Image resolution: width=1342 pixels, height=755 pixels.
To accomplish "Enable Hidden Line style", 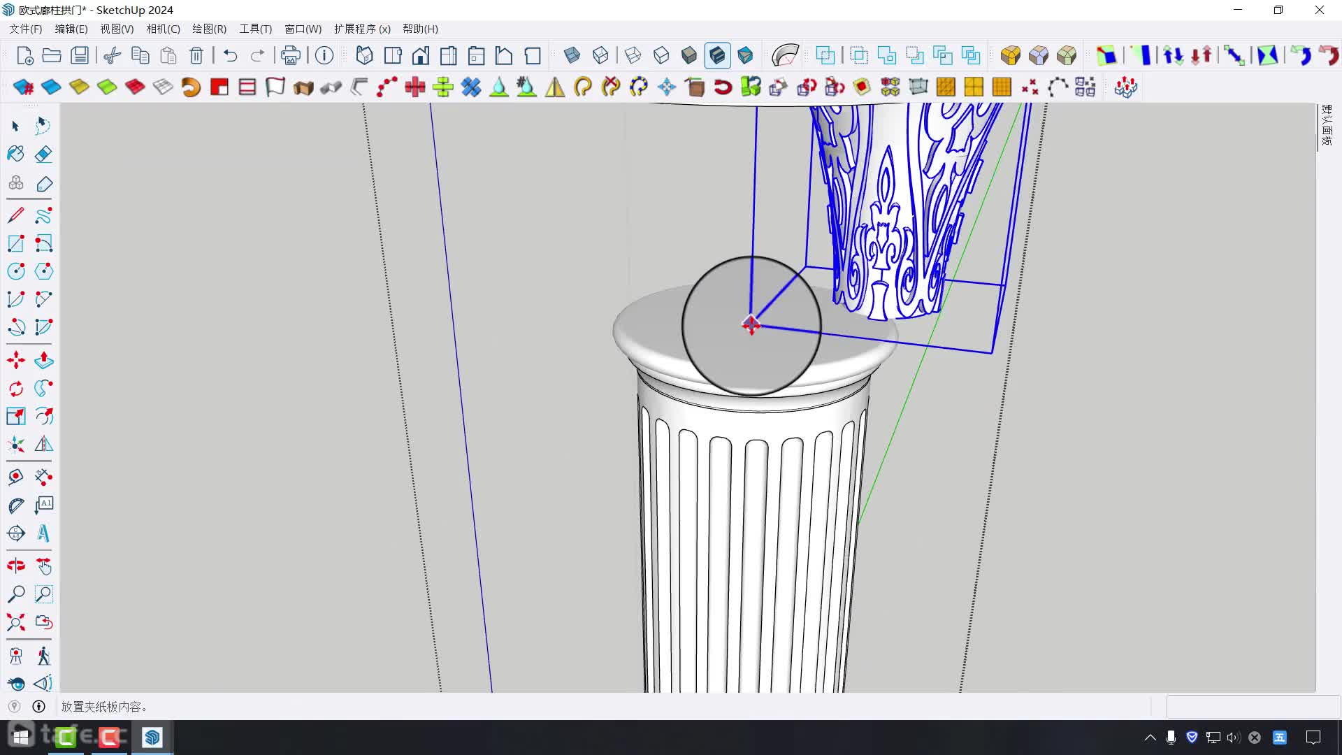I will tap(661, 55).
